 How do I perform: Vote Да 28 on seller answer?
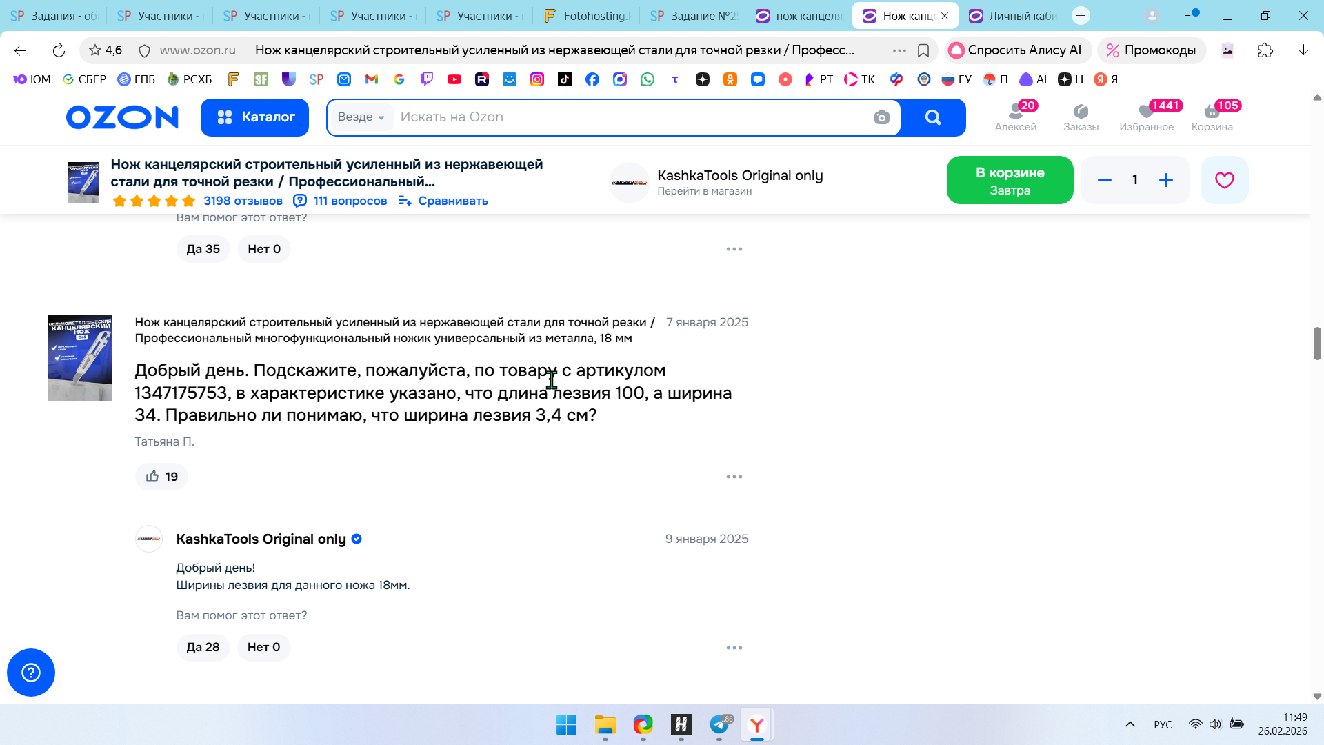[203, 647]
